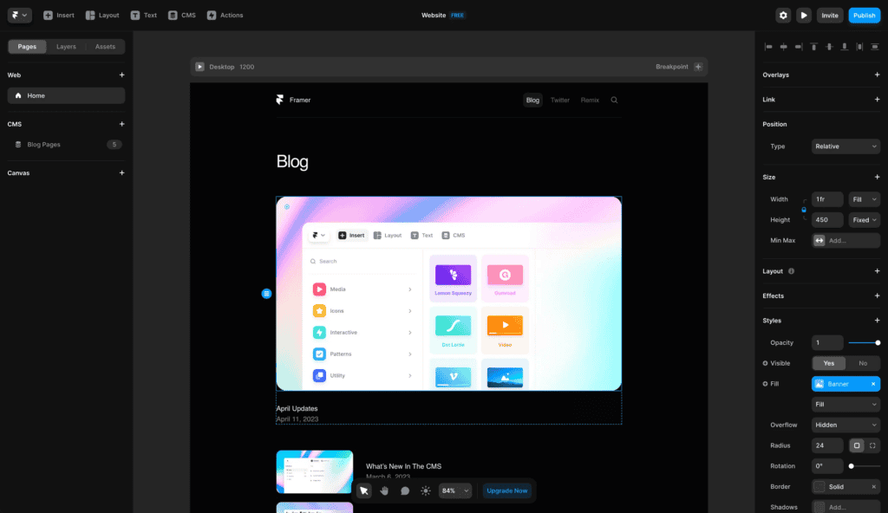This screenshot has width=888, height=513.
Task: Click the Invite button
Action: click(x=830, y=16)
